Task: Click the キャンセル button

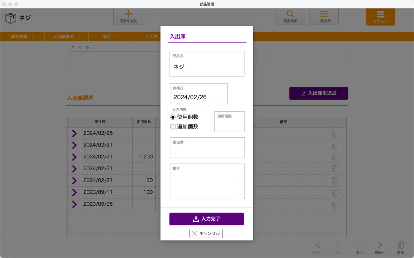Action: pos(206,233)
